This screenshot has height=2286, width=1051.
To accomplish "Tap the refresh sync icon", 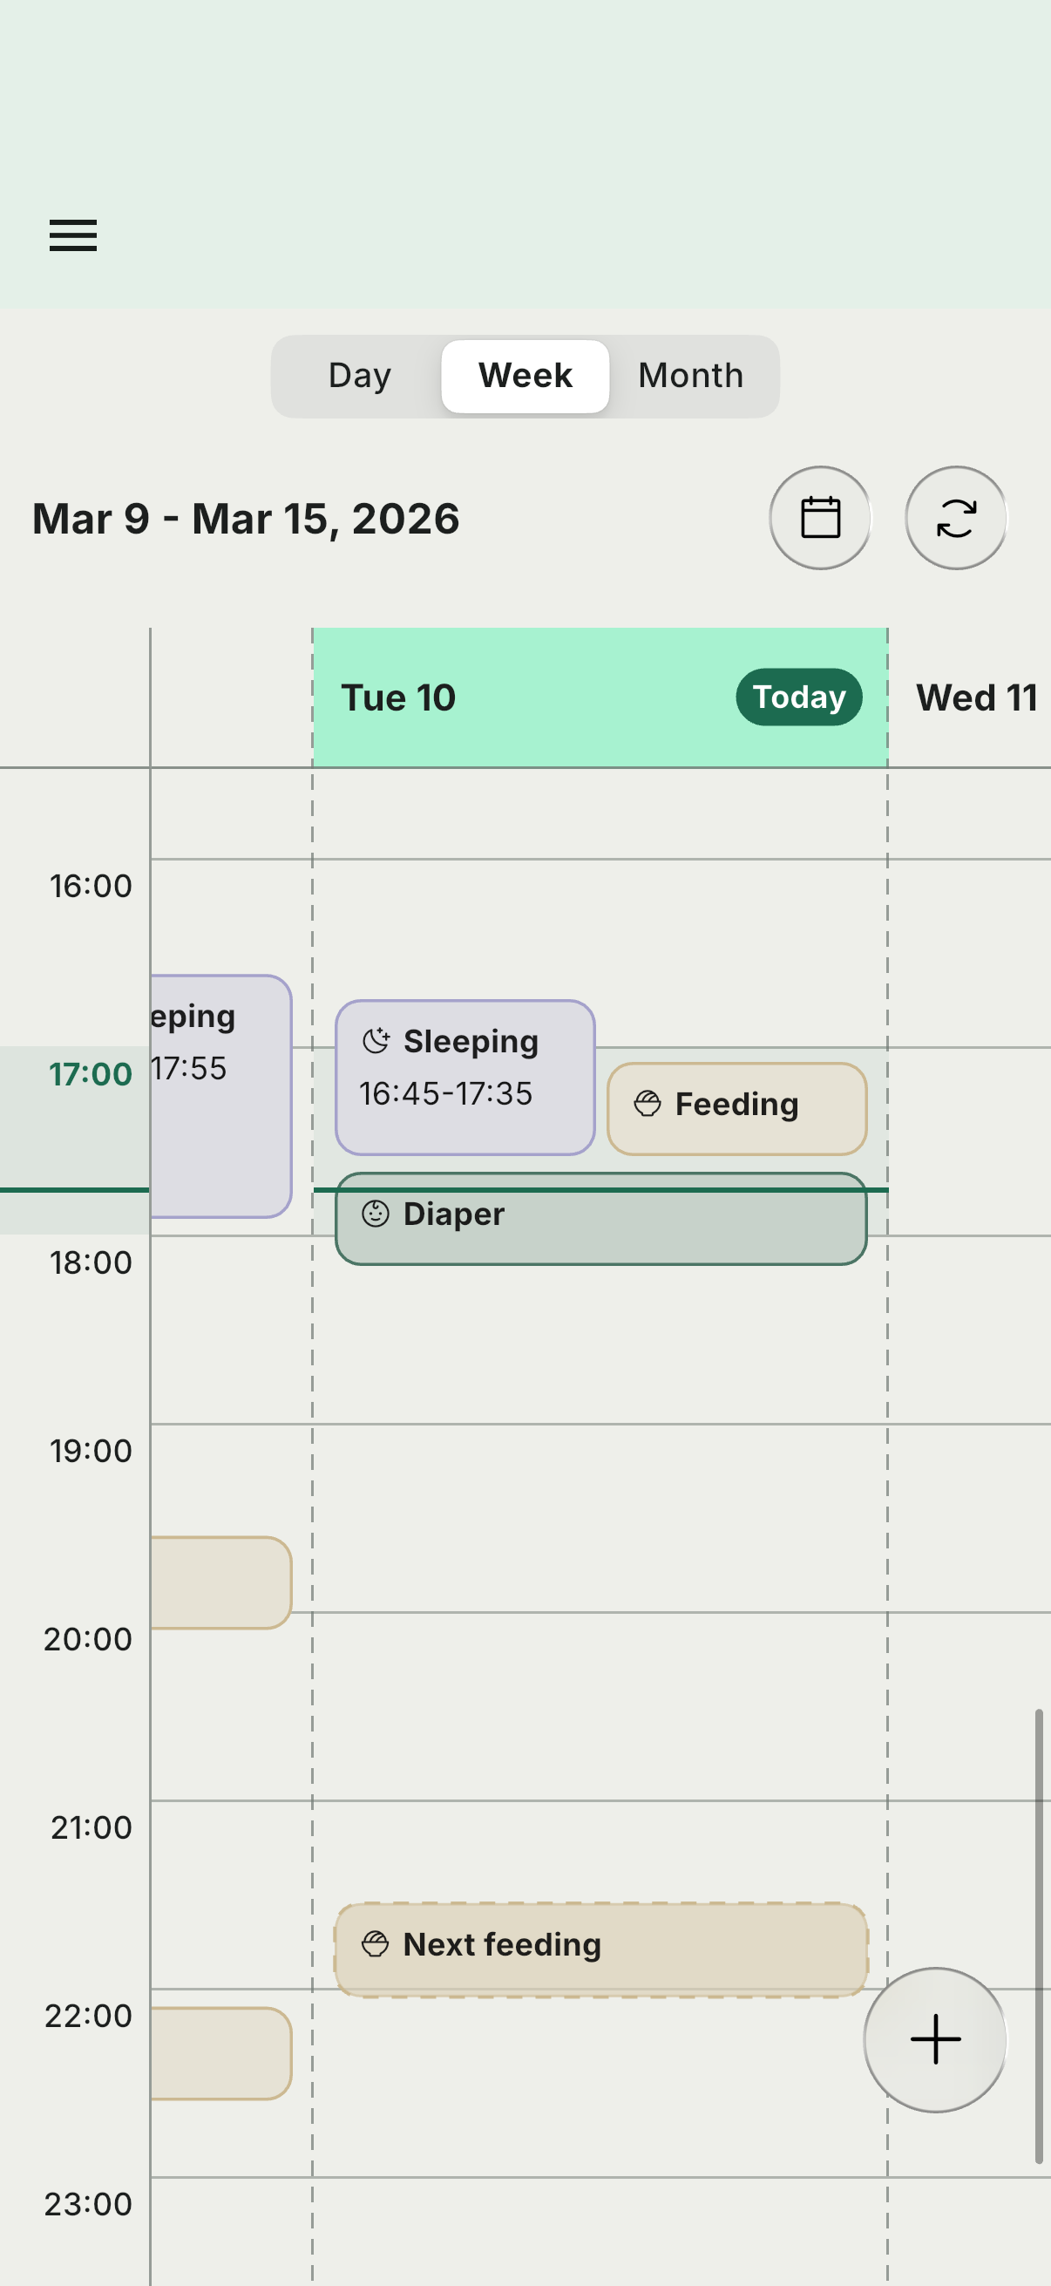I will point(955,517).
